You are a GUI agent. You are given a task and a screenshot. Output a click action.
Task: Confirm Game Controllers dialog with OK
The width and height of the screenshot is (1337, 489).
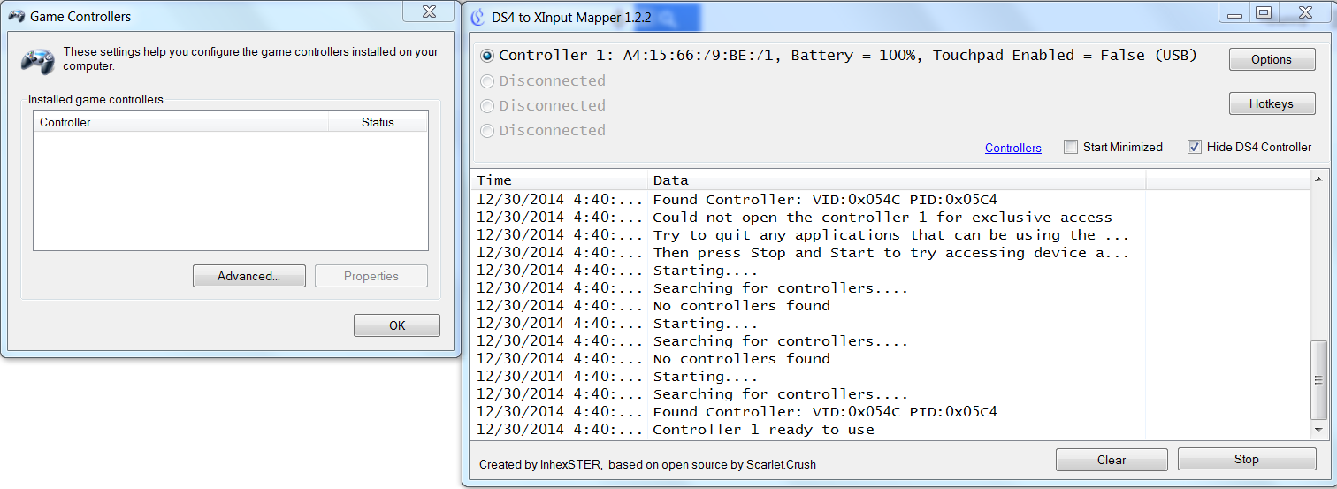pyautogui.click(x=397, y=325)
